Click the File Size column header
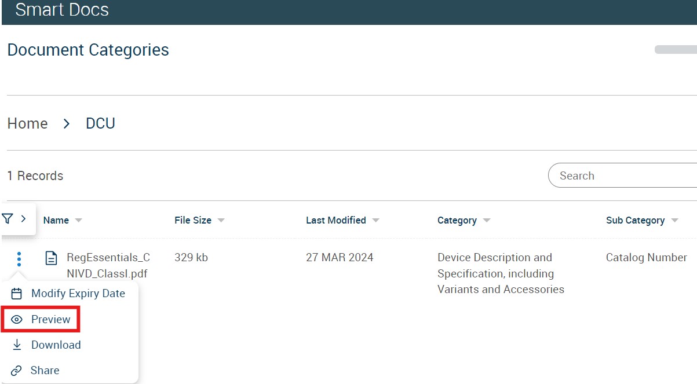 coord(193,220)
